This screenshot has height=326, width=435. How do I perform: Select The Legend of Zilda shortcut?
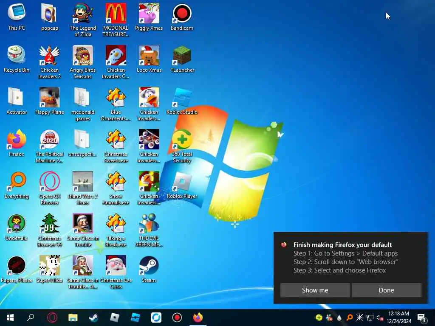[83, 20]
